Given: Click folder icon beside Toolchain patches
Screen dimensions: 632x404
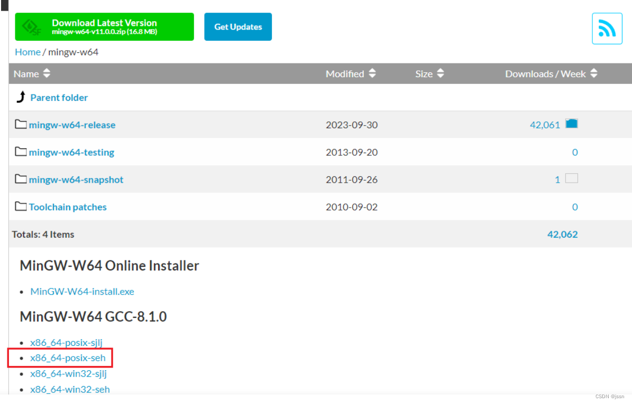Looking at the screenshot, I should 21,206.
